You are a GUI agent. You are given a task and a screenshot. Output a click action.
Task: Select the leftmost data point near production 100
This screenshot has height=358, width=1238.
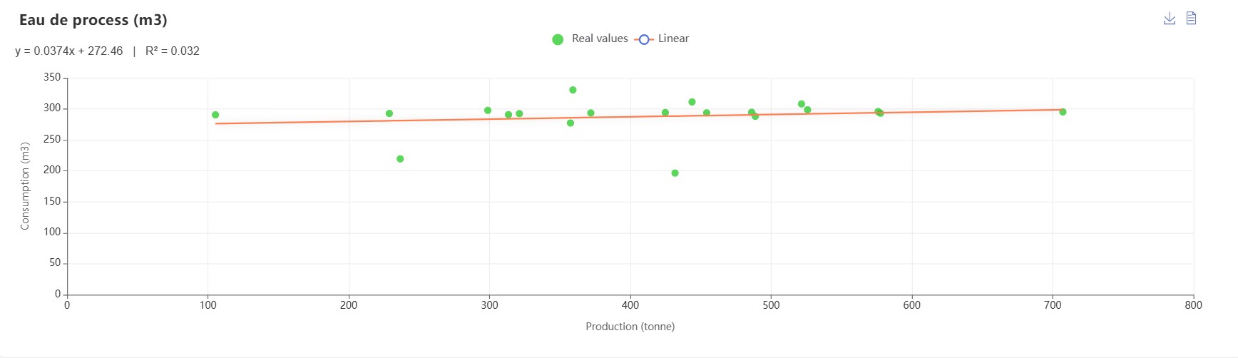point(215,115)
